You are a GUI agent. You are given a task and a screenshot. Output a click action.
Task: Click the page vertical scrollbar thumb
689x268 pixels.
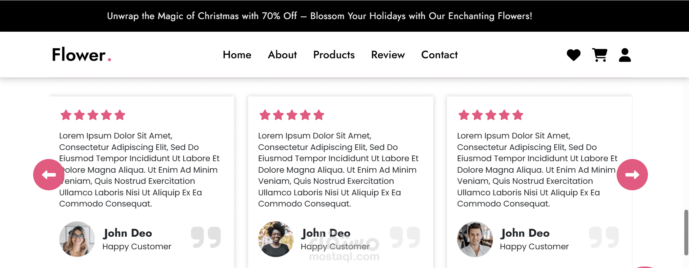(686, 232)
